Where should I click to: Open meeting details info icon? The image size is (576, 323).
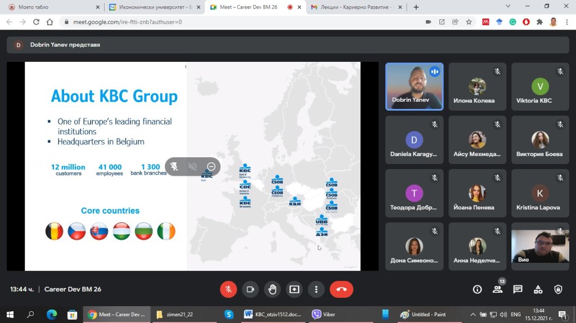477,290
